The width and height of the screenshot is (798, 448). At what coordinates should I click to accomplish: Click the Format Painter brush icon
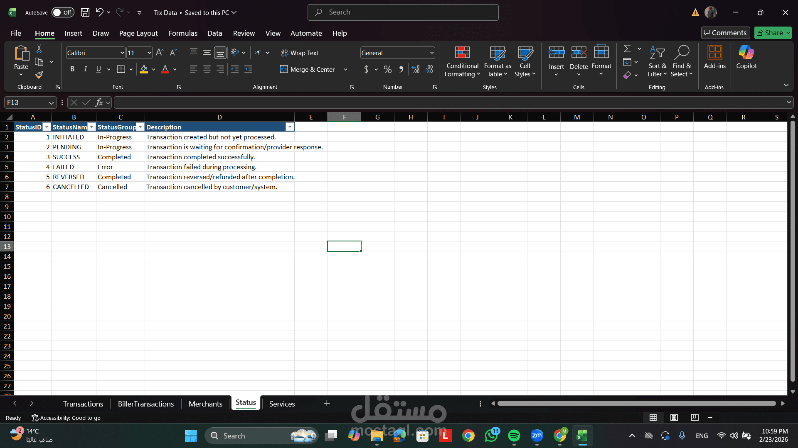tap(39, 75)
